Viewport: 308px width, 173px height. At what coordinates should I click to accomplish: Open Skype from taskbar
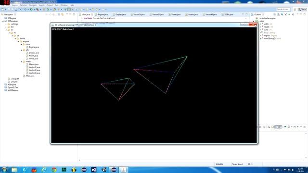coord(24,170)
